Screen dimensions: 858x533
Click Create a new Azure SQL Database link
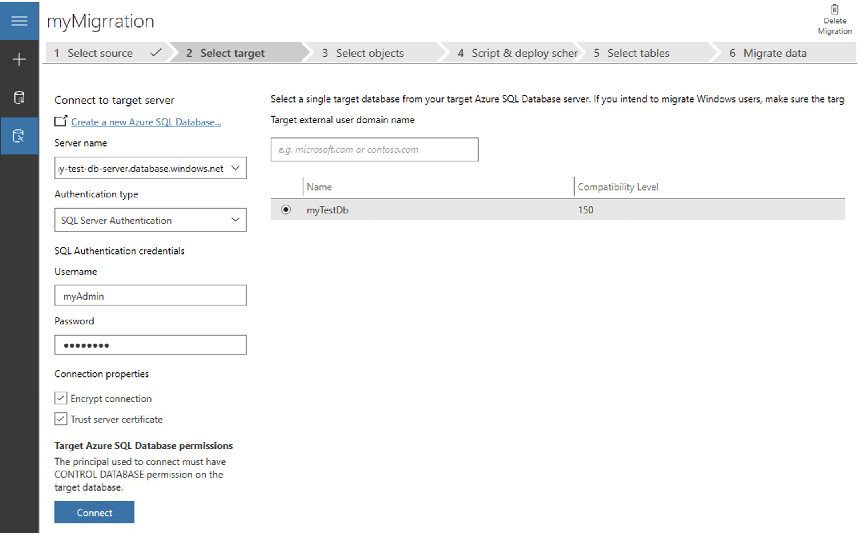pos(146,122)
